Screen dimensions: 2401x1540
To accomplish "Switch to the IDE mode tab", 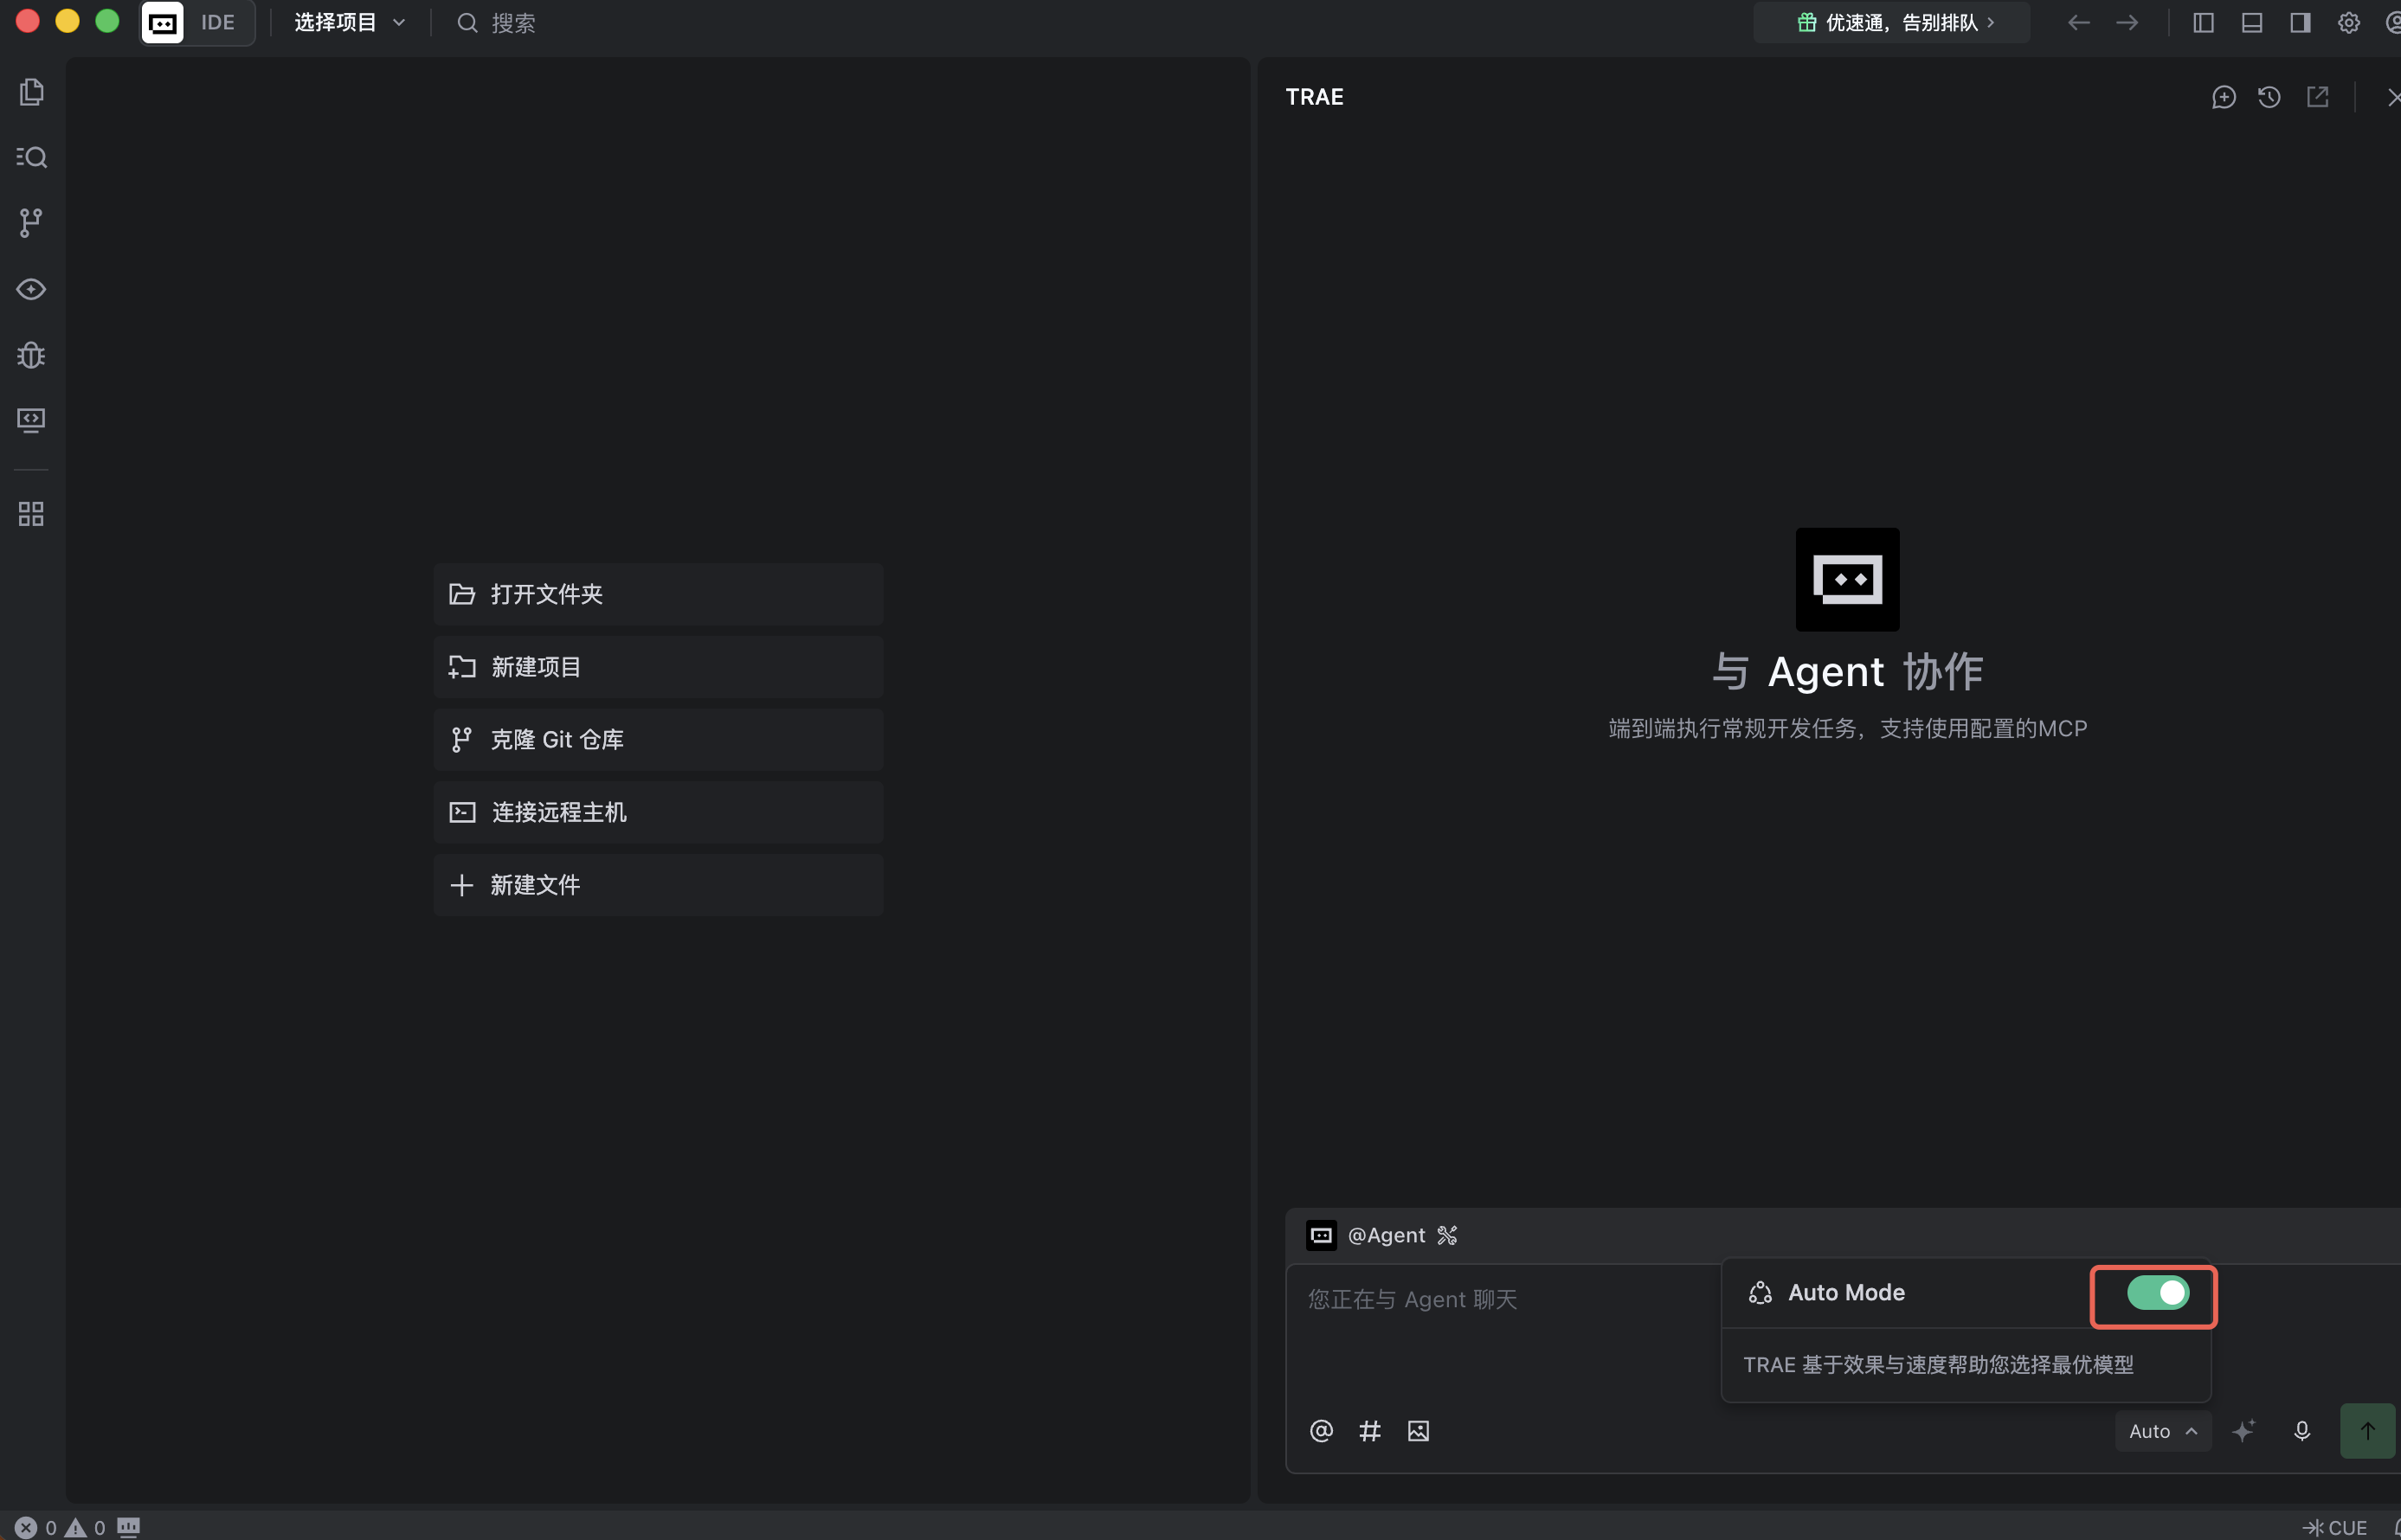I will pos(217,22).
